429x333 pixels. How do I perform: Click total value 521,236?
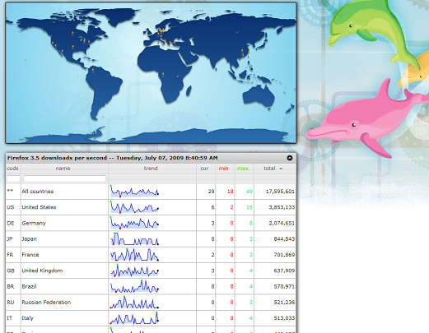pos(284,303)
